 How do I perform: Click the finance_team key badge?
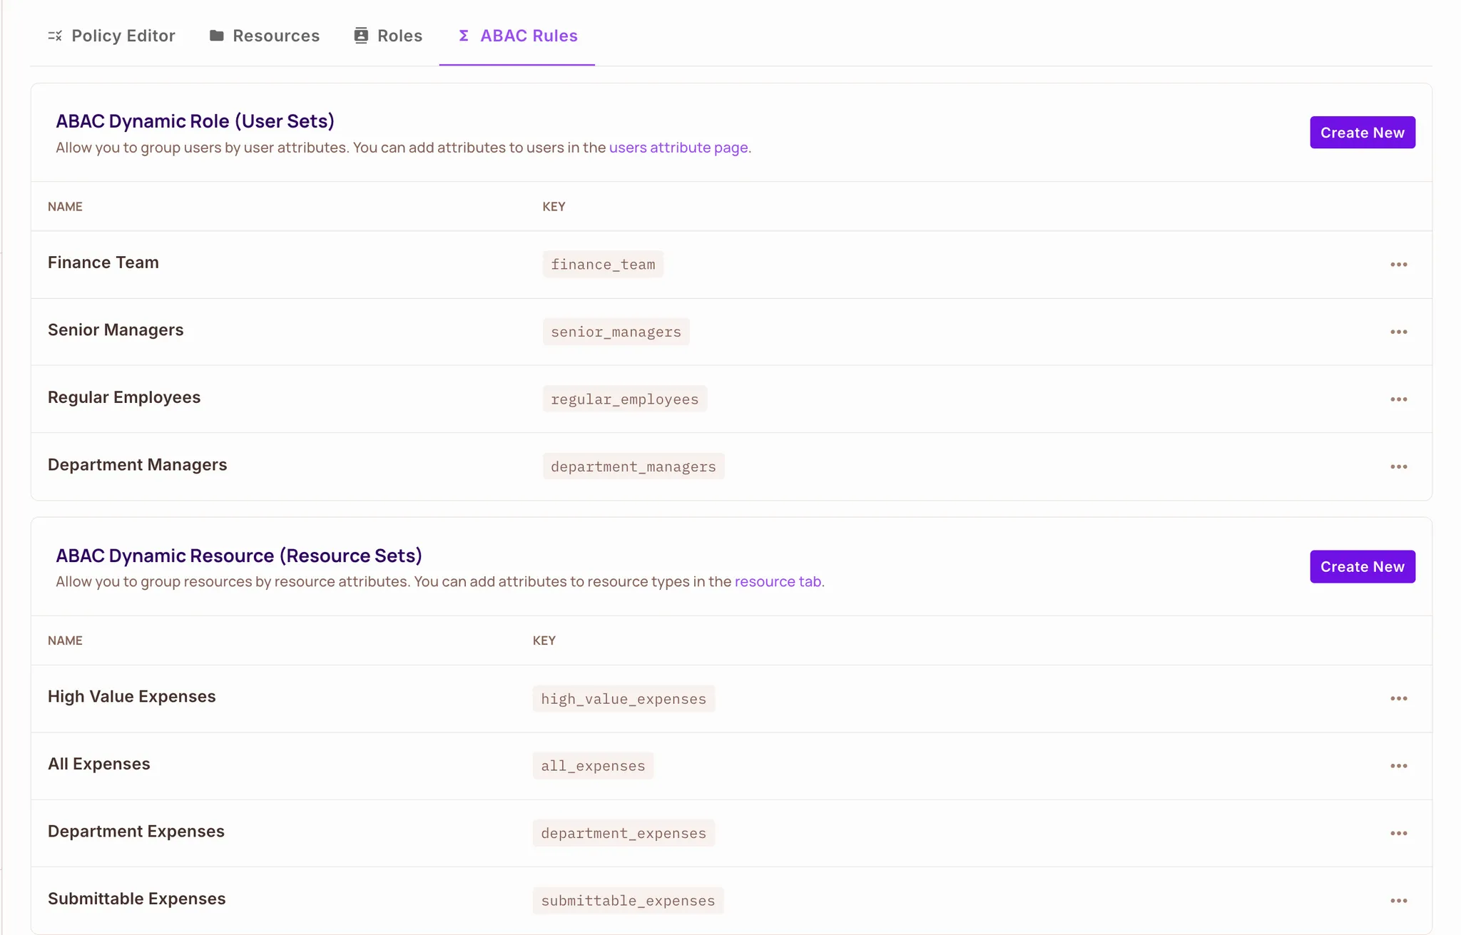tap(603, 265)
